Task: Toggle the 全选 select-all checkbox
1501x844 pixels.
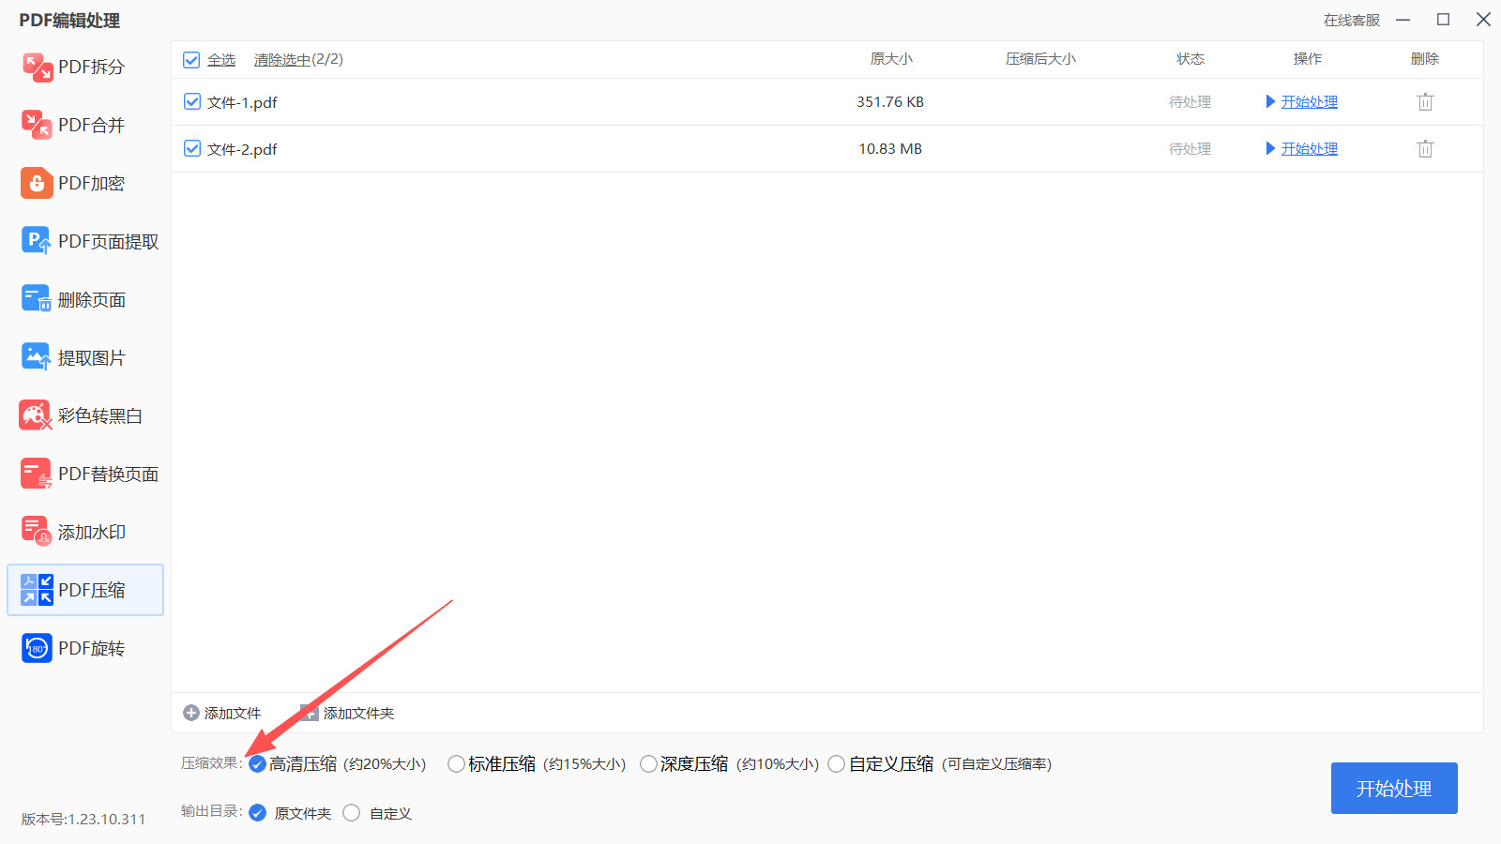Action: 191,60
